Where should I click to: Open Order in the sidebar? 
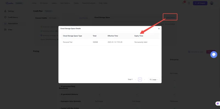point(10,30)
